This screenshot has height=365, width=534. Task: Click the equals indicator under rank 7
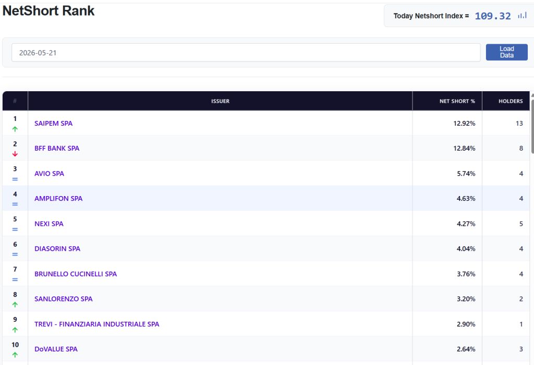[15, 279]
